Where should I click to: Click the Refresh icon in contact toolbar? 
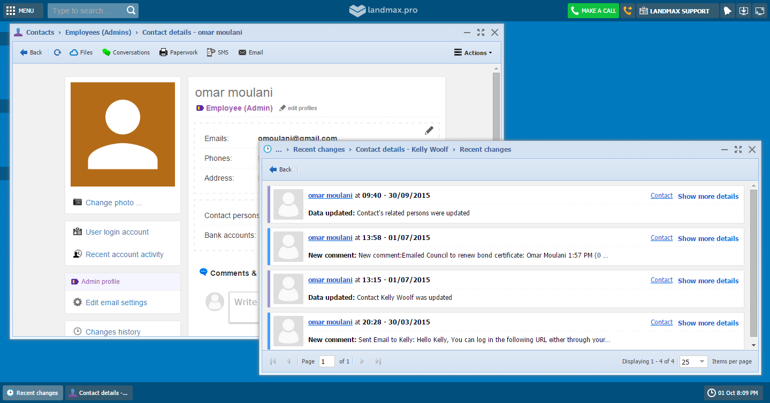point(57,52)
